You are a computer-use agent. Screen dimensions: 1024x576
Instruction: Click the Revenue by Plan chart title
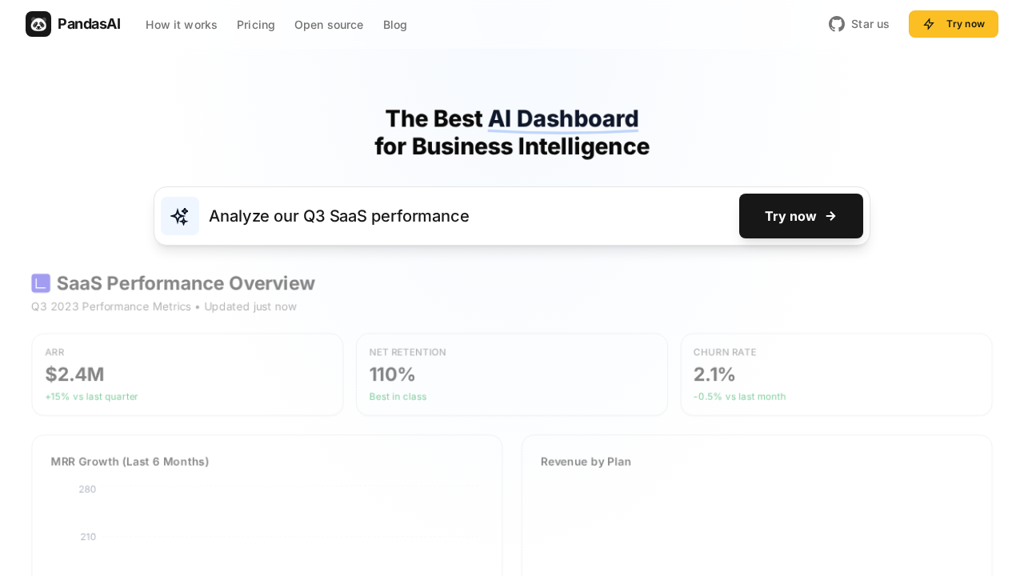point(586,462)
